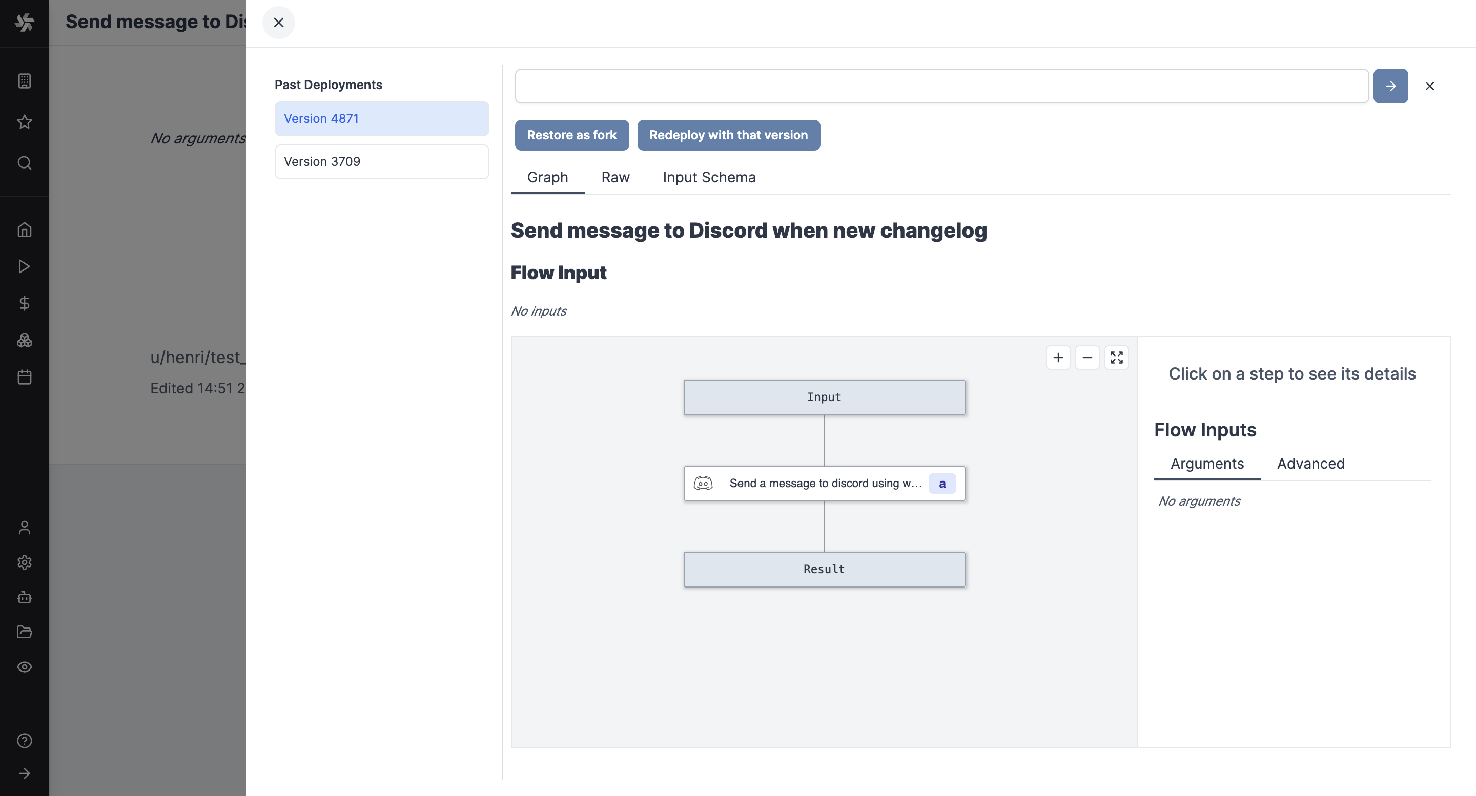Click the fit-to-screen expand icon
Screen dimensions: 1476x796
coord(1116,356)
